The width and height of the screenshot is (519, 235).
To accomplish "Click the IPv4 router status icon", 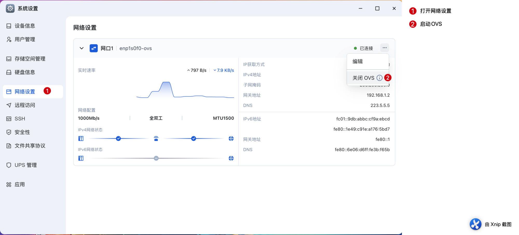I will click(x=156, y=139).
